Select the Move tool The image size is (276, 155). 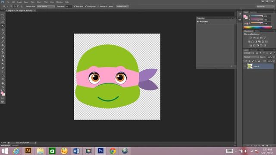click(3, 15)
